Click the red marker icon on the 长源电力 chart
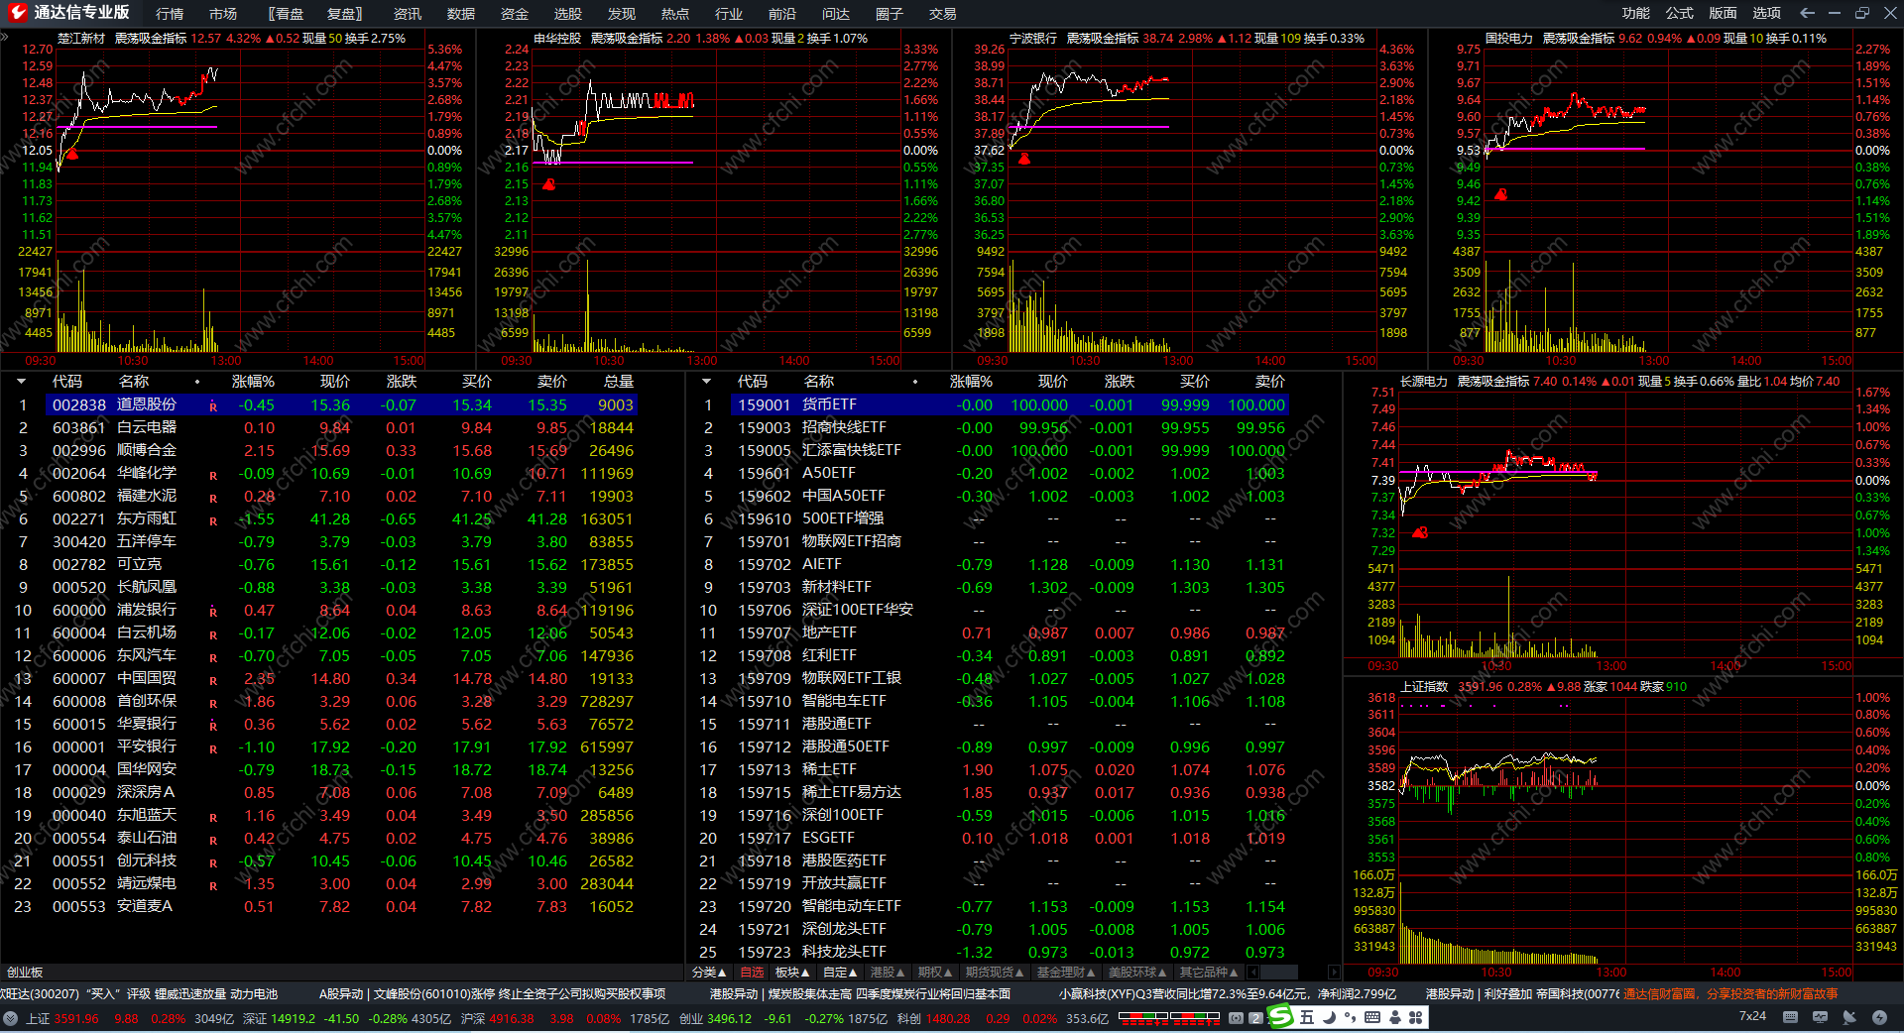 point(1420,533)
